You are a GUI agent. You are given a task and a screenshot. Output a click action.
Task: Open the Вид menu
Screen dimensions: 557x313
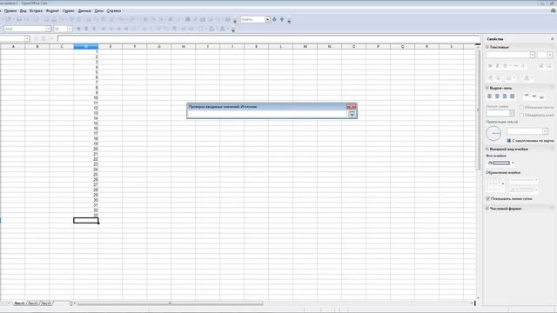click(23, 11)
